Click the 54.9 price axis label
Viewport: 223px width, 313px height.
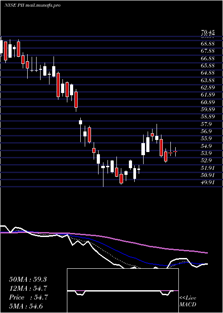coord(206,146)
